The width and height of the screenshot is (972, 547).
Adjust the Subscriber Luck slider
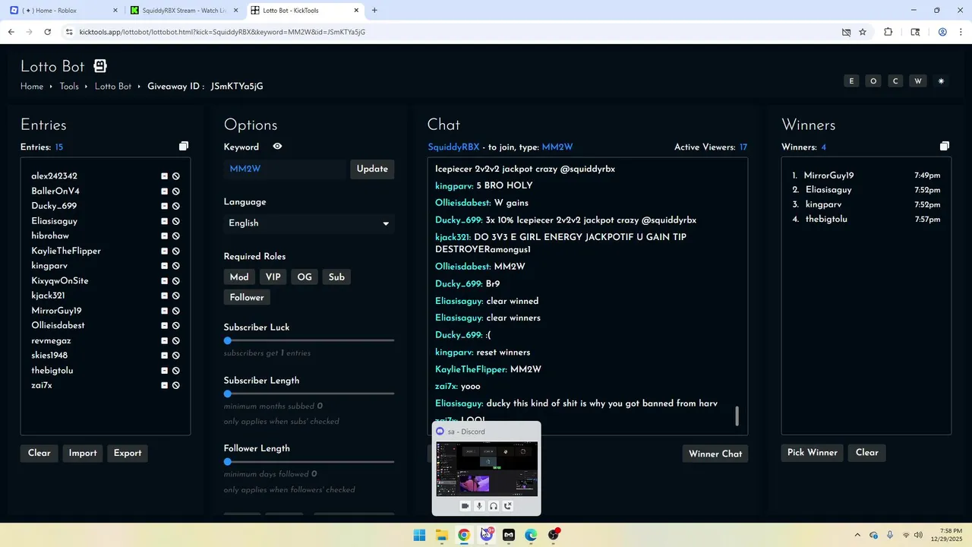point(309,340)
